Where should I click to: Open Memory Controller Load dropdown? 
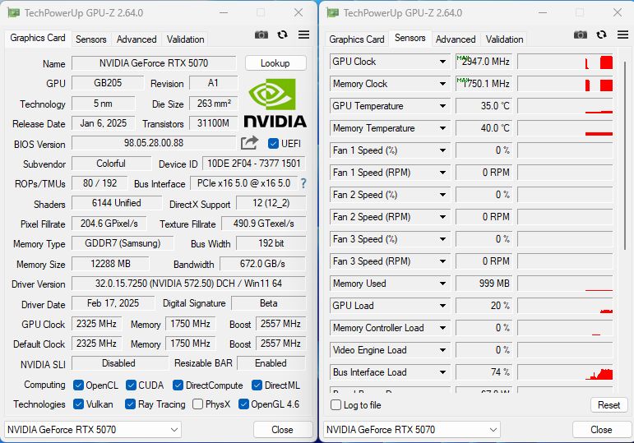(x=442, y=328)
